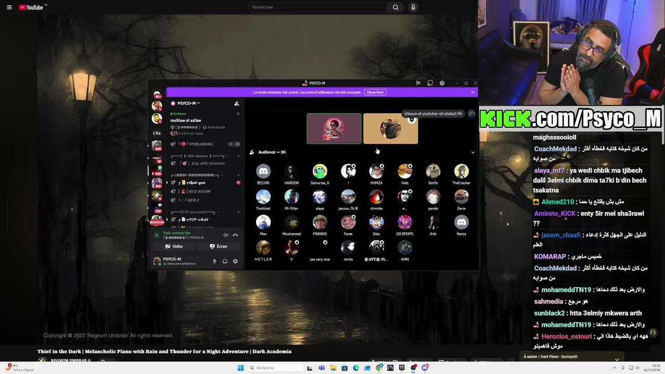Share screen with Écran button

point(218,246)
